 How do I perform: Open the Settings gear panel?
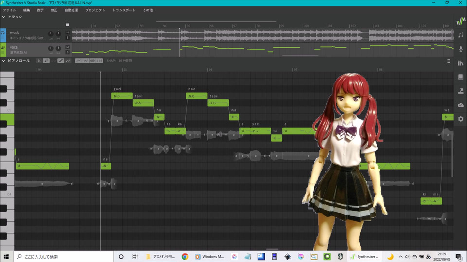(x=461, y=119)
